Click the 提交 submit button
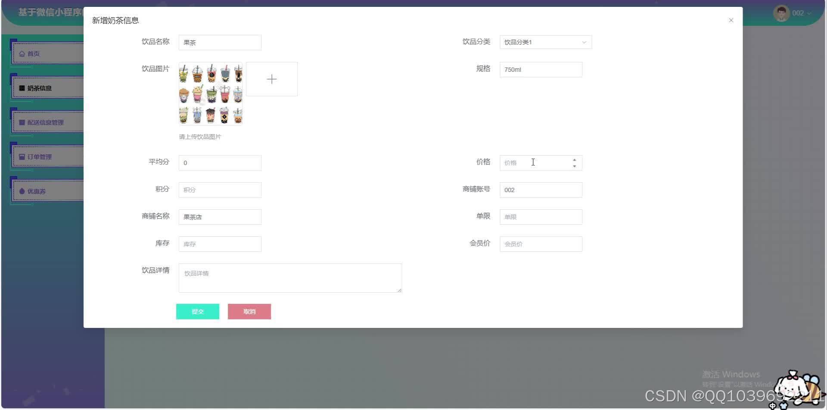This screenshot has height=410, width=827. tap(197, 312)
